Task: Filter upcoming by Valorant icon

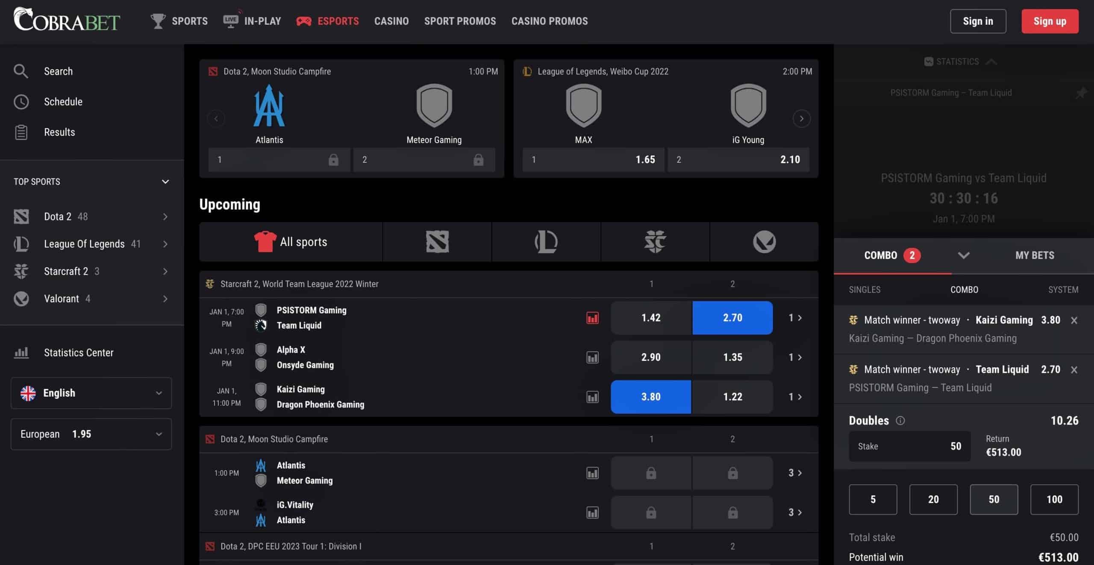Action: tap(764, 242)
